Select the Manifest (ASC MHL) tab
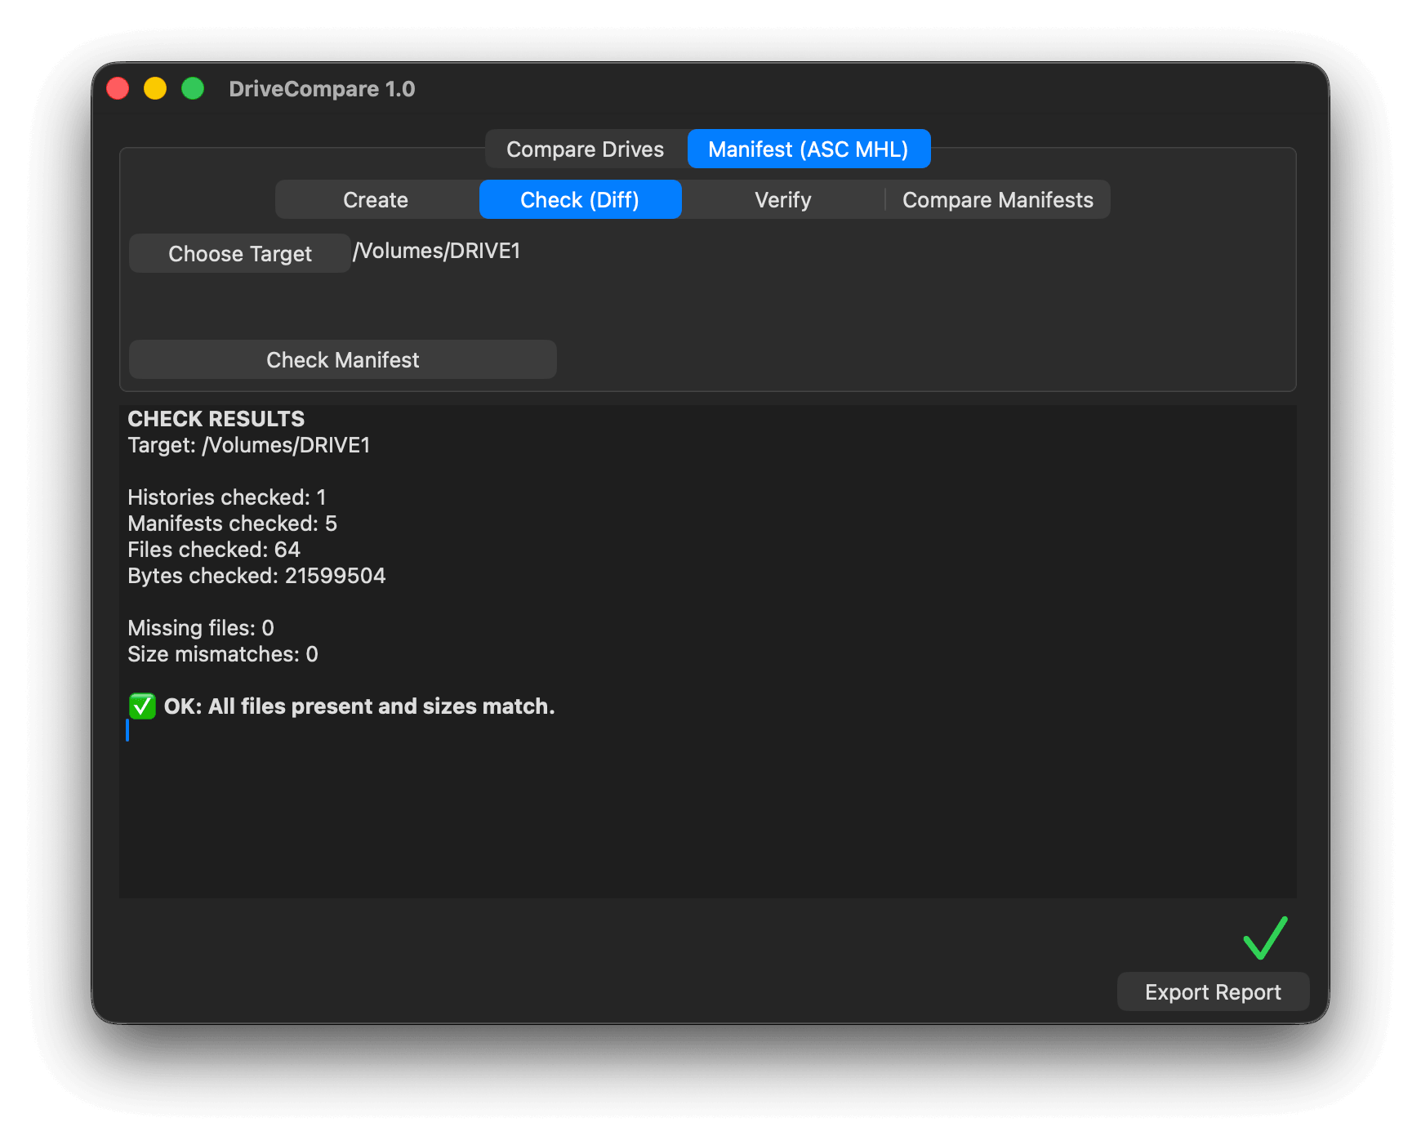 point(808,149)
